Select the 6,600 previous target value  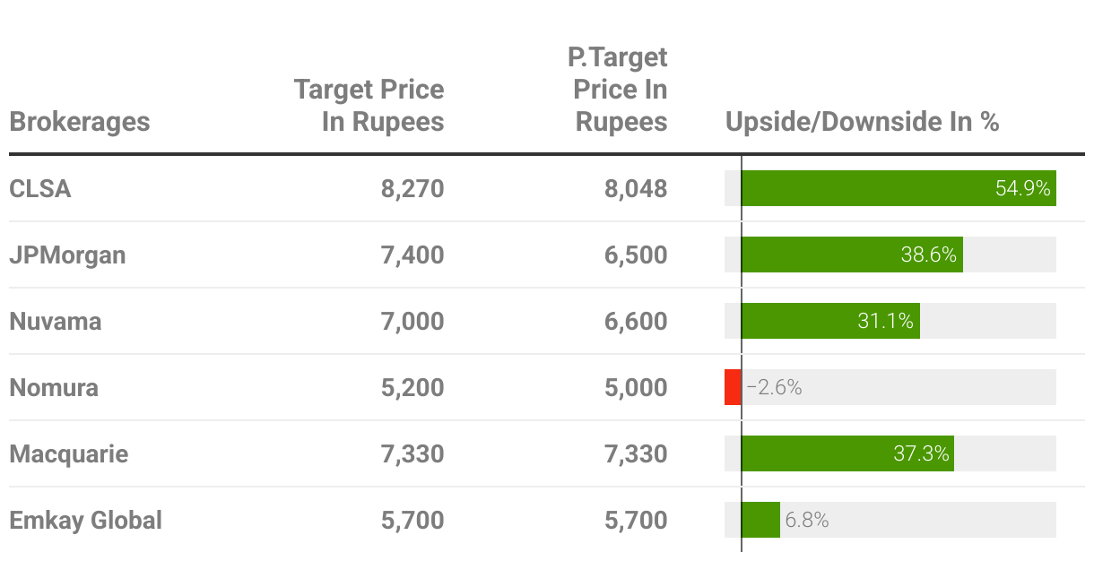[636, 322]
